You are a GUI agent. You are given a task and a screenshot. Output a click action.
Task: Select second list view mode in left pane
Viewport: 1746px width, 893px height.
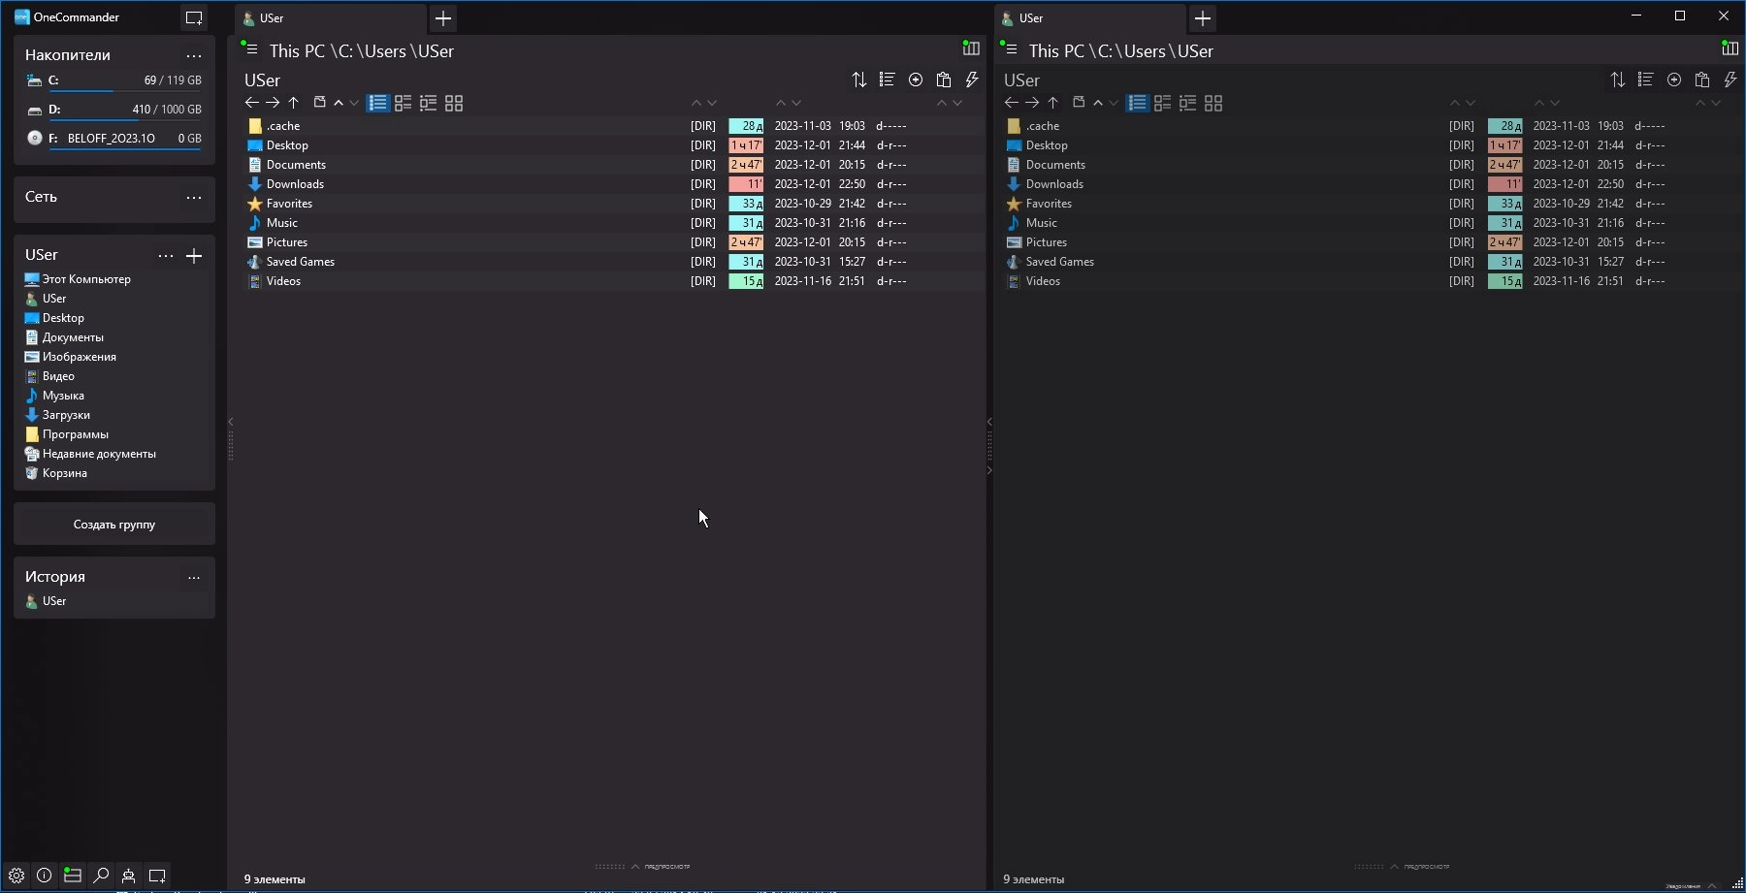click(x=404, y=103)
